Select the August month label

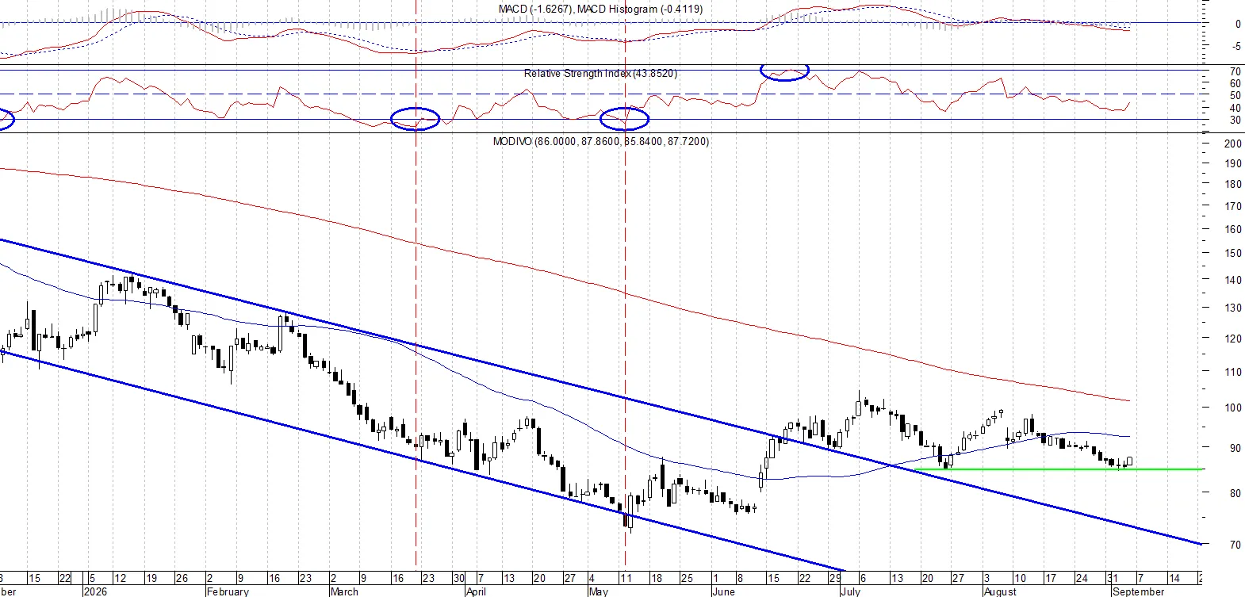click(x=1000, y=591)
